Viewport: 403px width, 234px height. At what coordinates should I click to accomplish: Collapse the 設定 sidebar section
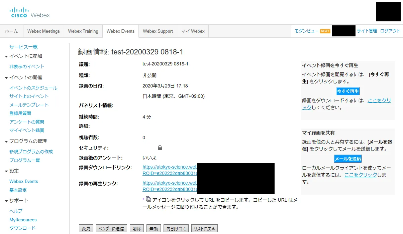click(6, 171)
